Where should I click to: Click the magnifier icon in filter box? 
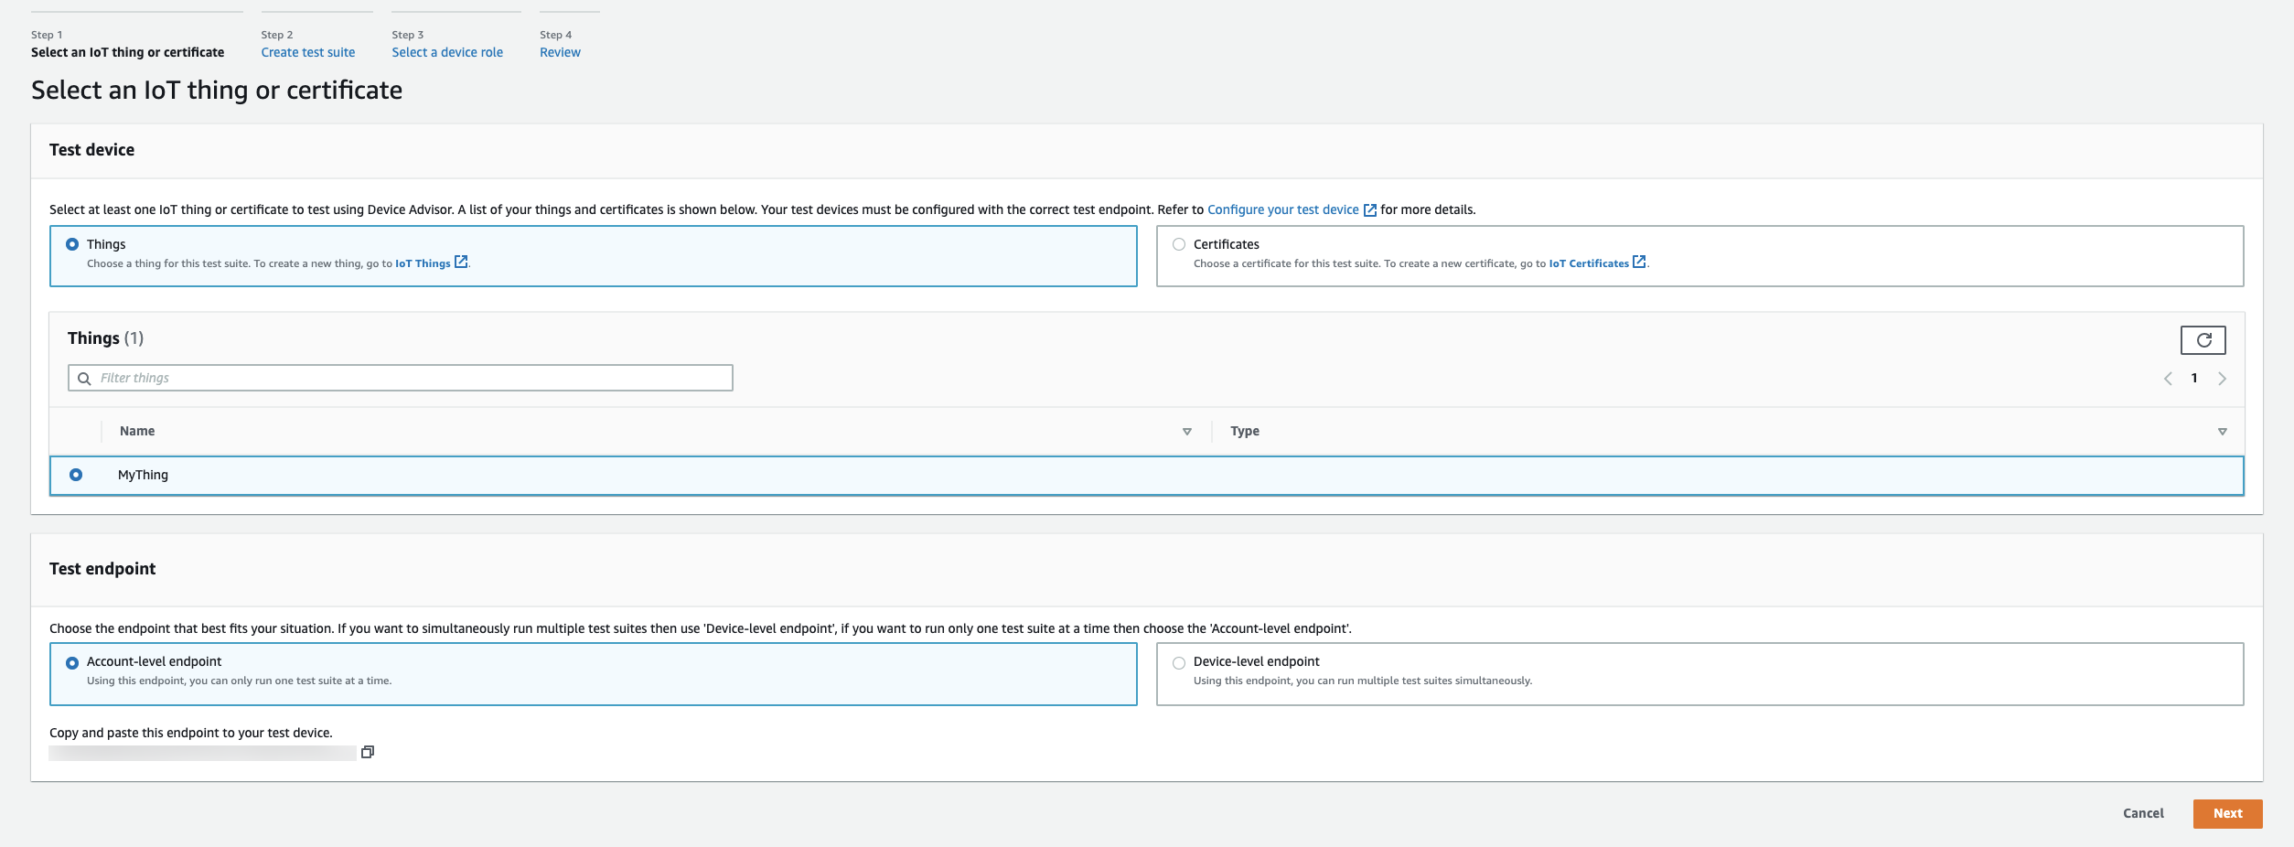click(84, 379)
